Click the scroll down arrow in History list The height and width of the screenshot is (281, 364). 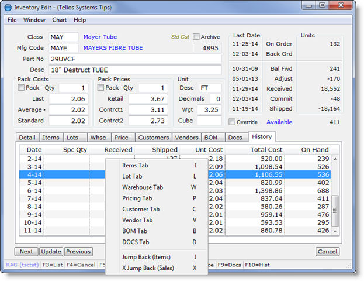pyautogui.click(x=335, y=232)
